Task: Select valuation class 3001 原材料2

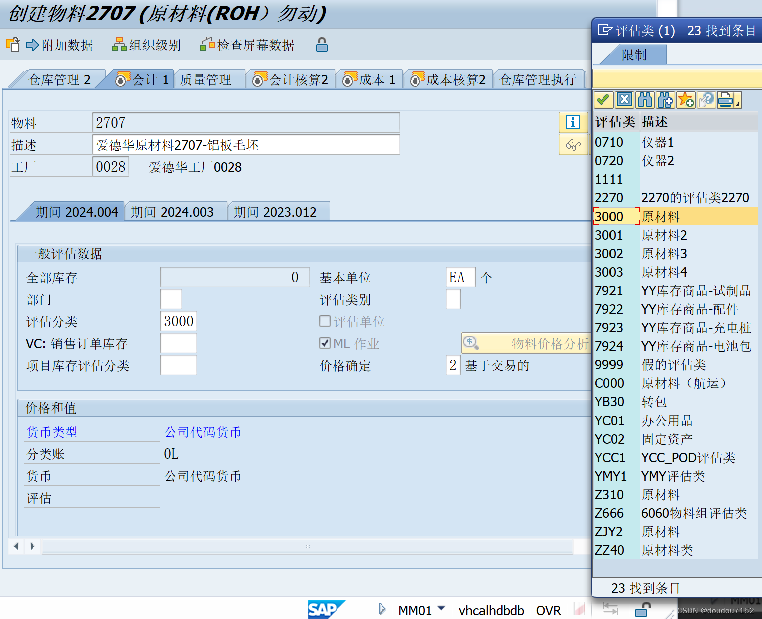Action: 664,235
